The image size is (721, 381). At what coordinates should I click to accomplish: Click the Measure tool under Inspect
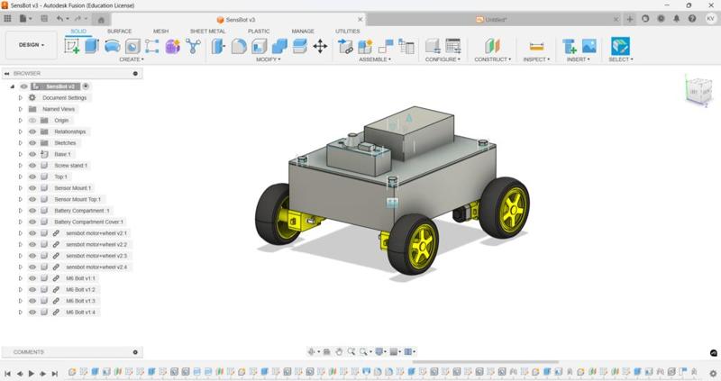pyautogui.click(x=536, y=46)
